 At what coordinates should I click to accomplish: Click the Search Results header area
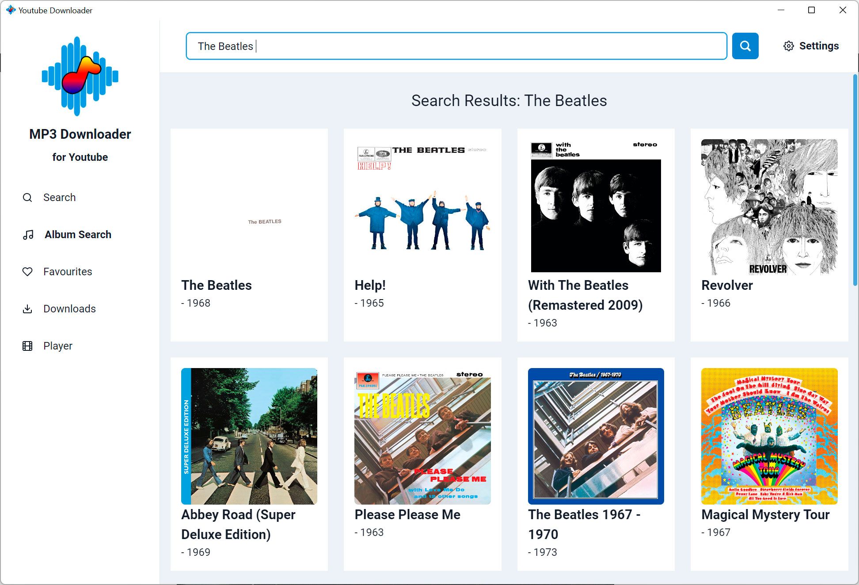(509, 101)
